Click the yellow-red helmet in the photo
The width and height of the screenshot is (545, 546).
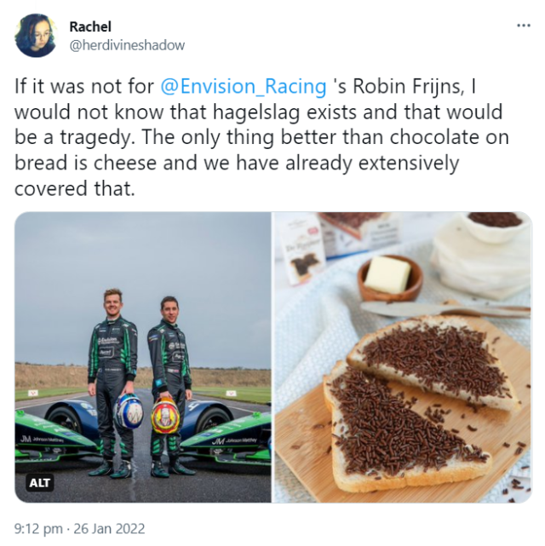[165, 416]
